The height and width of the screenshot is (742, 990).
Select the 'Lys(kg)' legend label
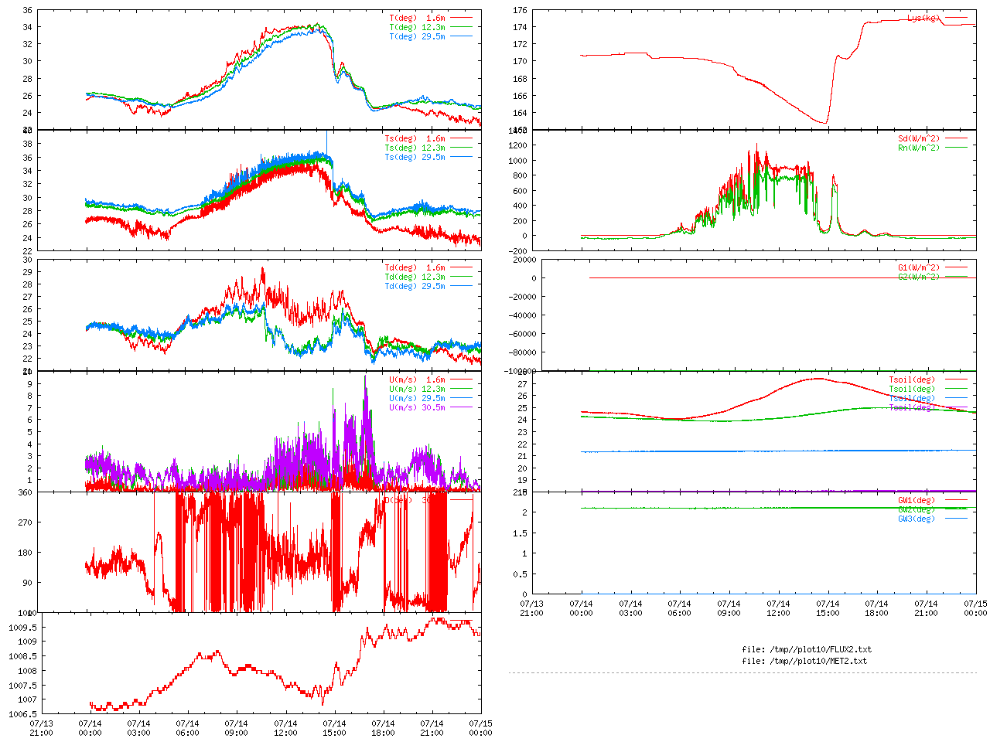click(x=923, y=18)
